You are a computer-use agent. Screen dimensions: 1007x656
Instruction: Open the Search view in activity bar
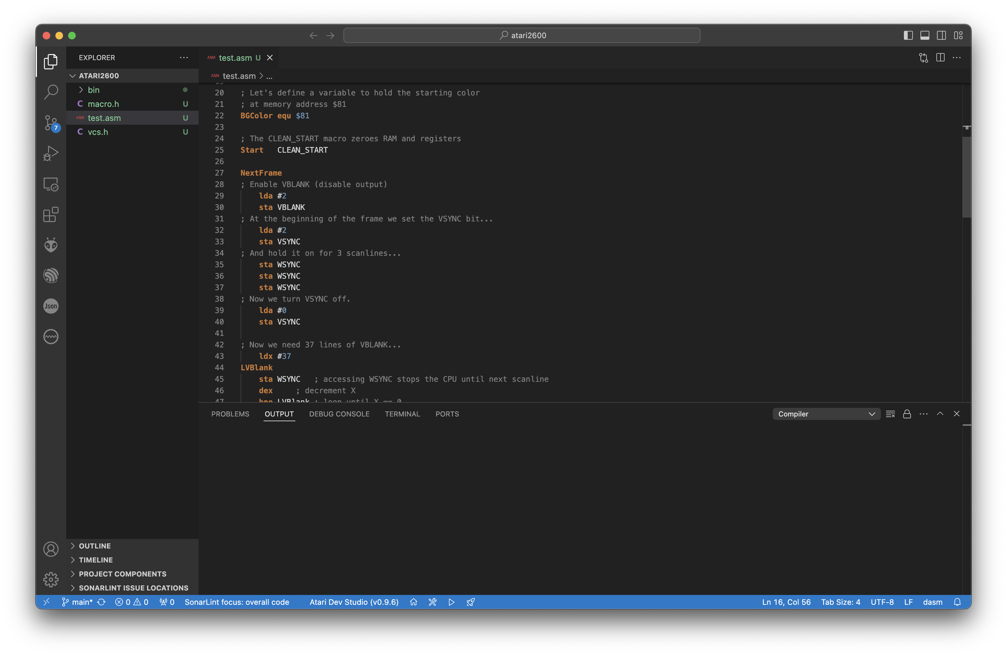(x=51, y=92)
